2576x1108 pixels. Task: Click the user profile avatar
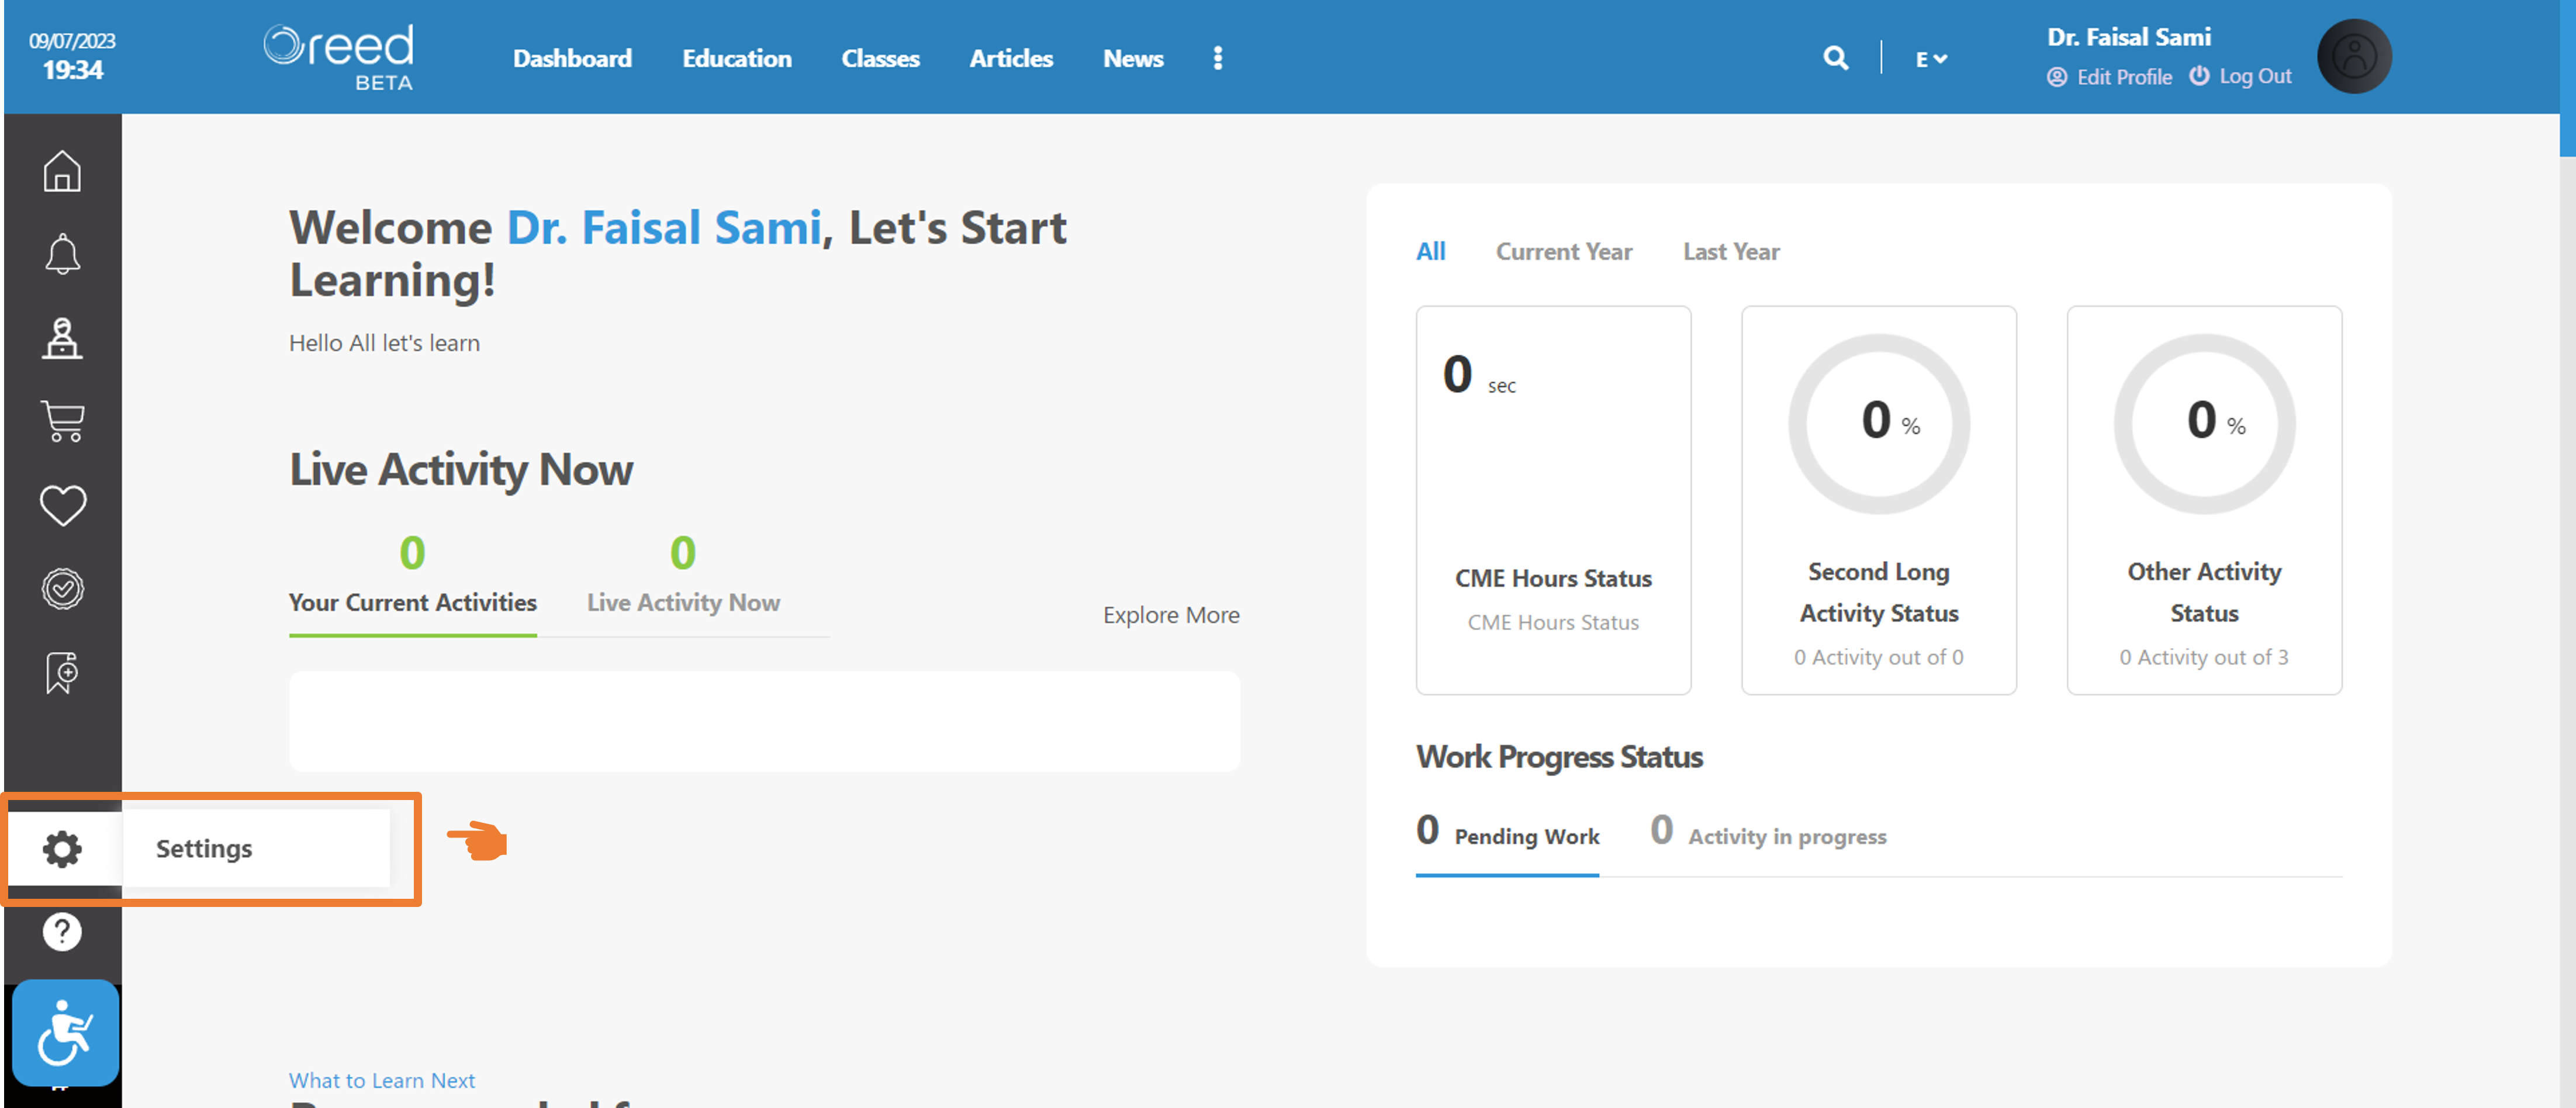pos(2354,56)
